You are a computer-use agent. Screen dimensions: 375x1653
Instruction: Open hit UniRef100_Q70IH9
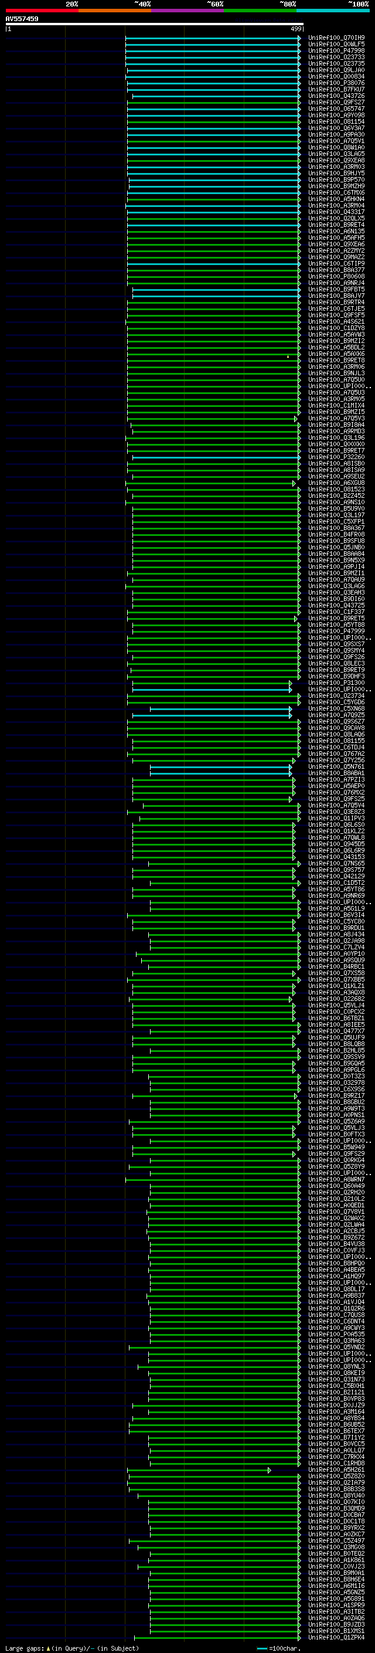tap(336, 38)
